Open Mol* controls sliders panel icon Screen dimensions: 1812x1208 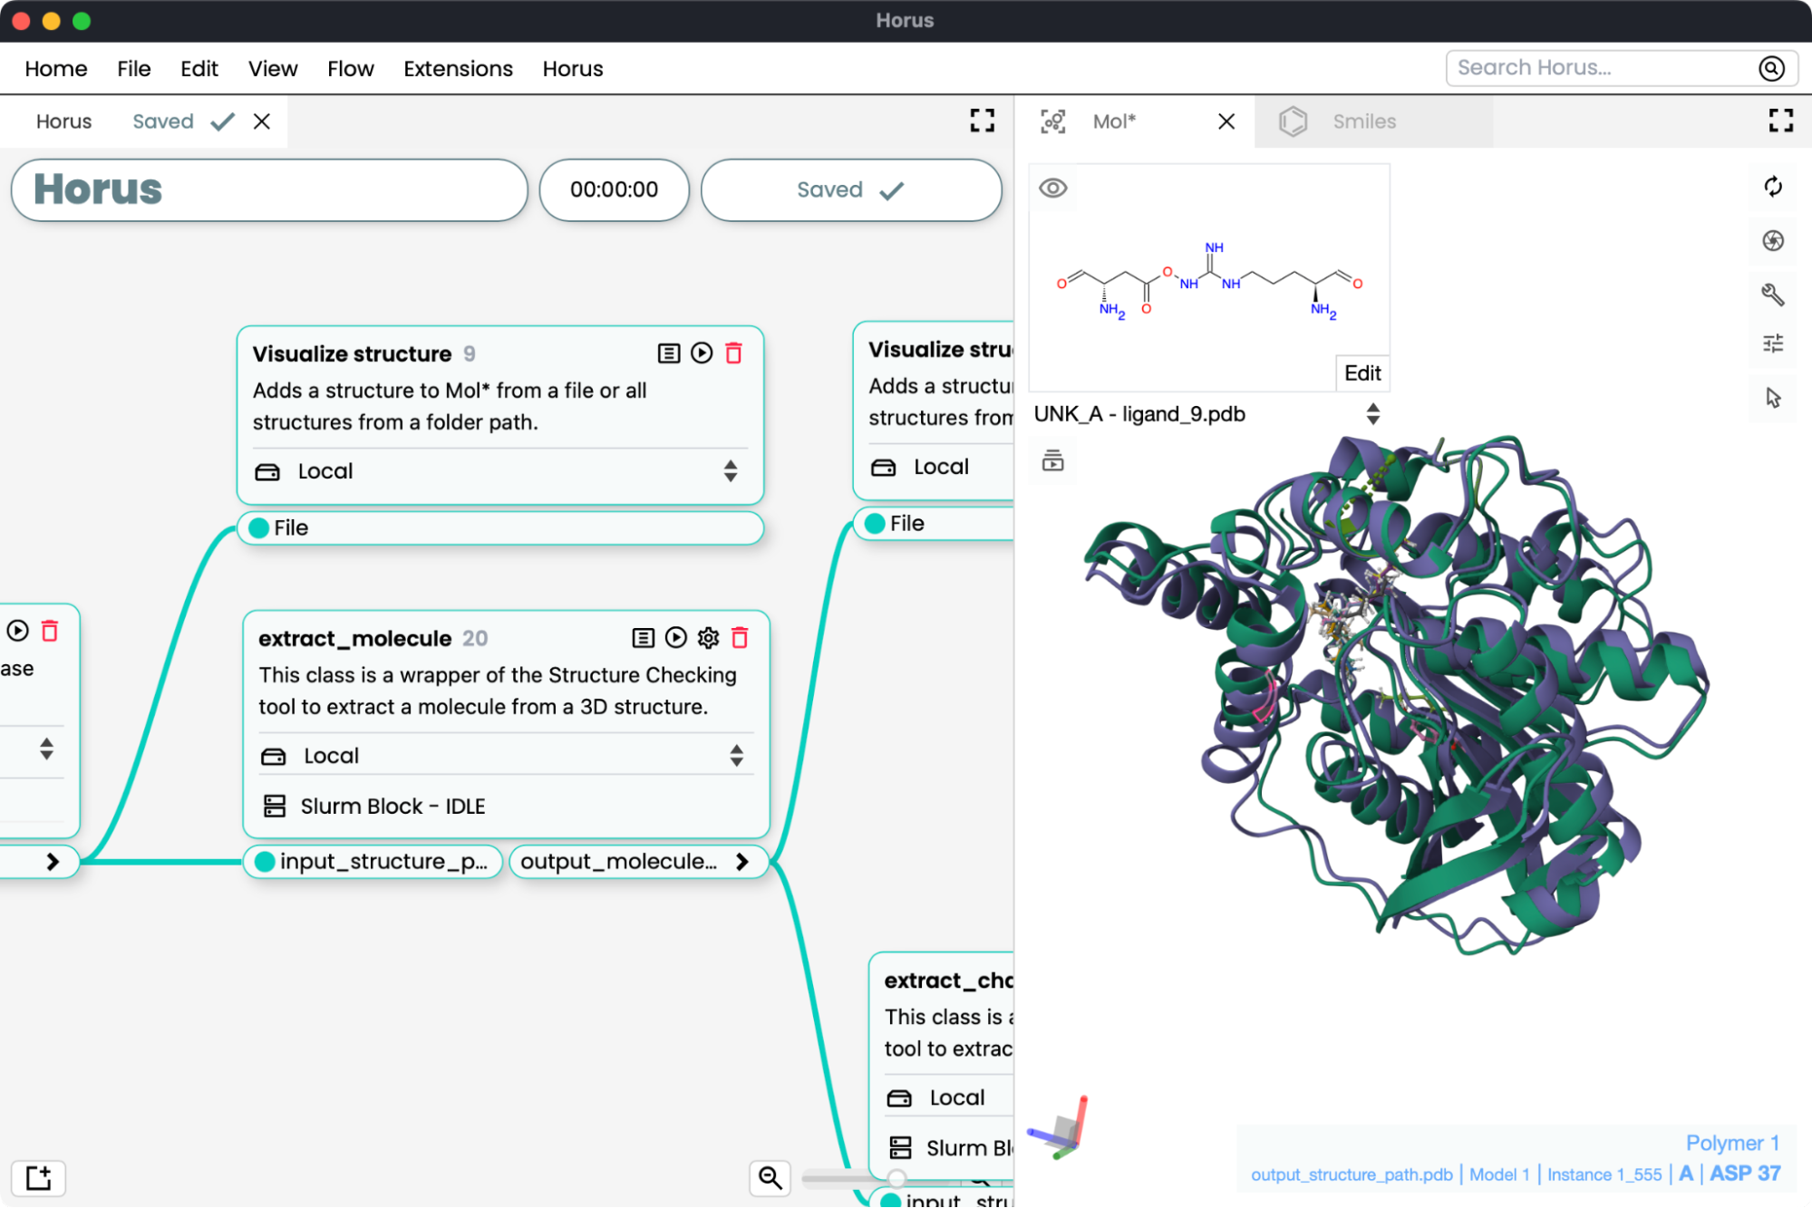point(1772,343)
